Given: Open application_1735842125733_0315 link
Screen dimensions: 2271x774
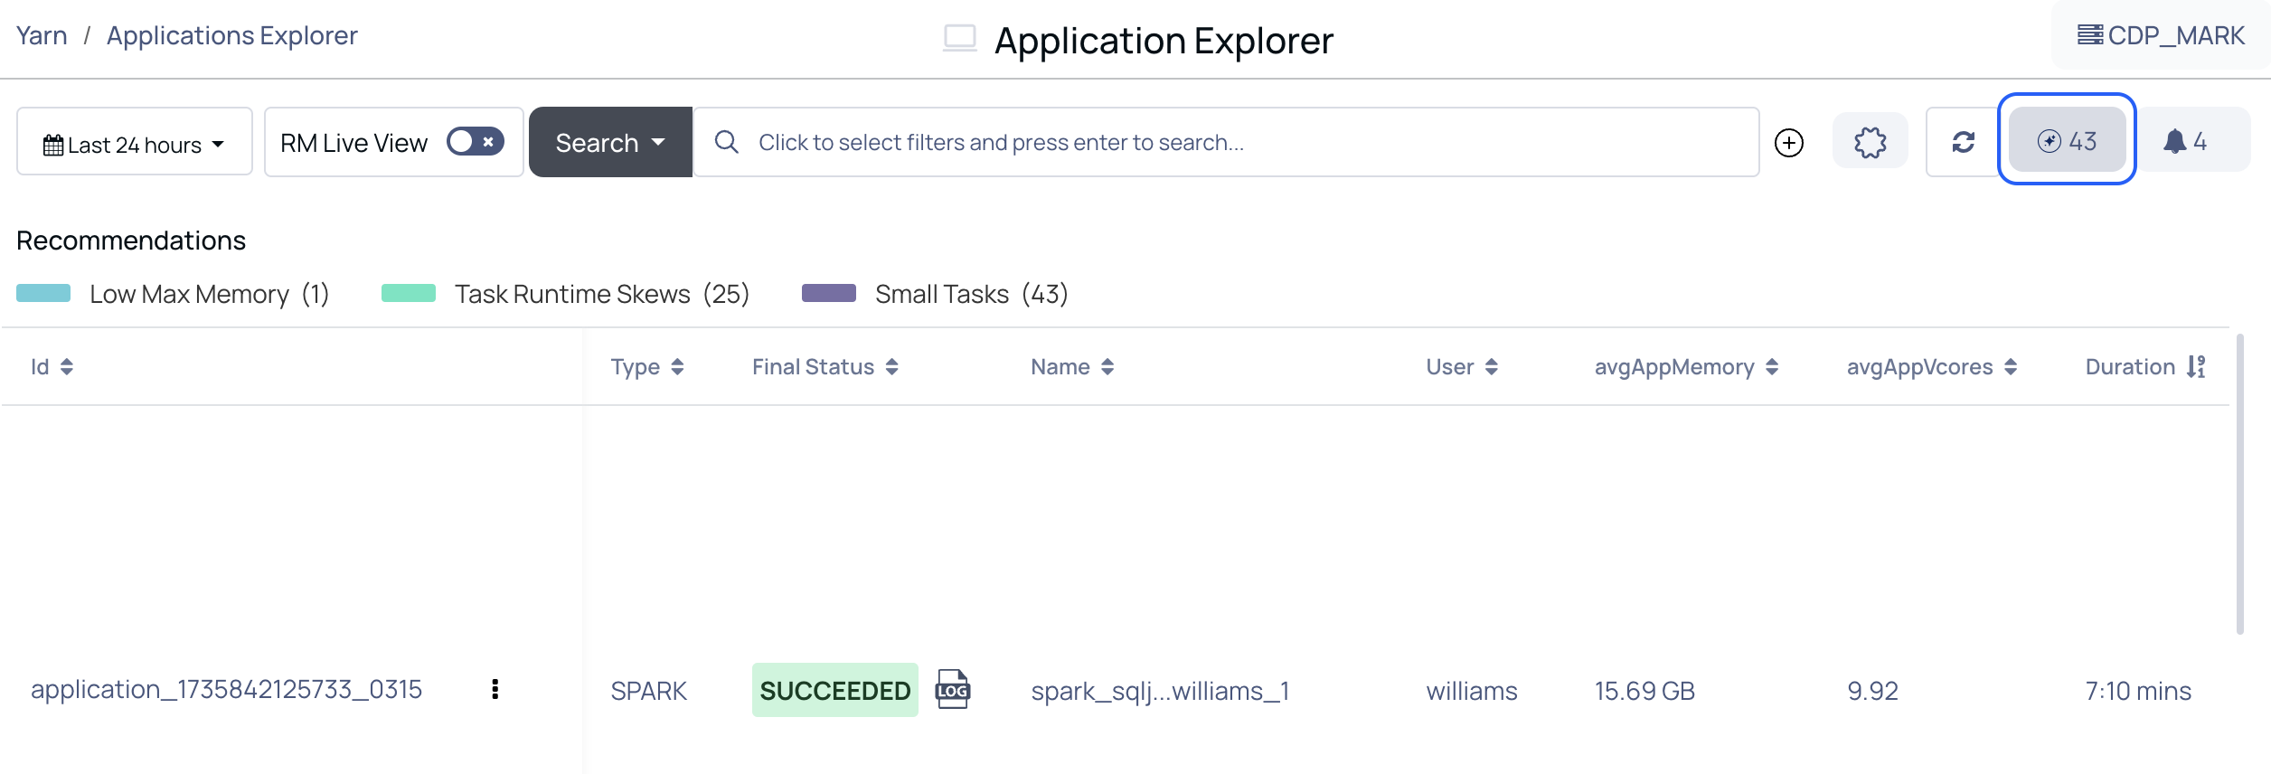Looking at the screenshot, I should (x=226, y=689).
